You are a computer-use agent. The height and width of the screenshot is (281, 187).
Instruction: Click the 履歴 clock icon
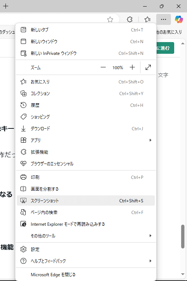tap(23, 105)
